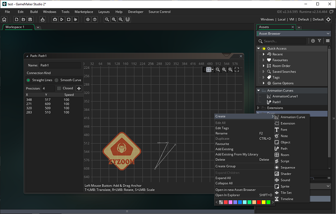336x214 pixels.
Task: Center fit the path editor view
Action: pyautogui.click(x=237, y=70)
